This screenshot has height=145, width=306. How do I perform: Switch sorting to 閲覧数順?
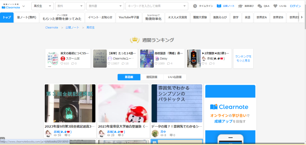click(152, 77)
